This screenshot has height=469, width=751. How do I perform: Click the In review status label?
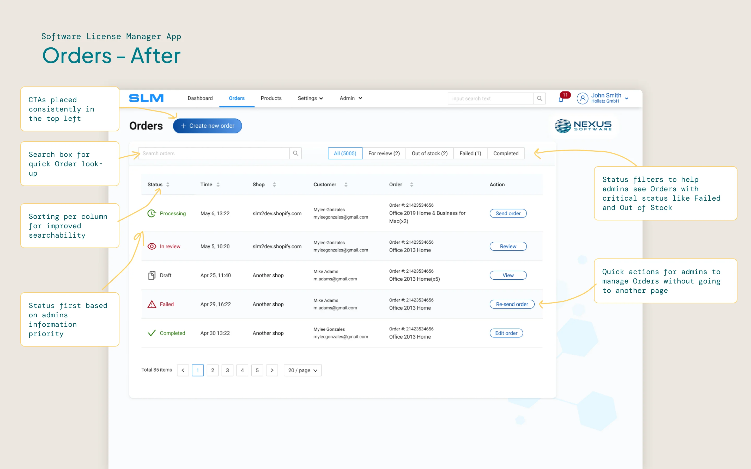click(170, 246)
